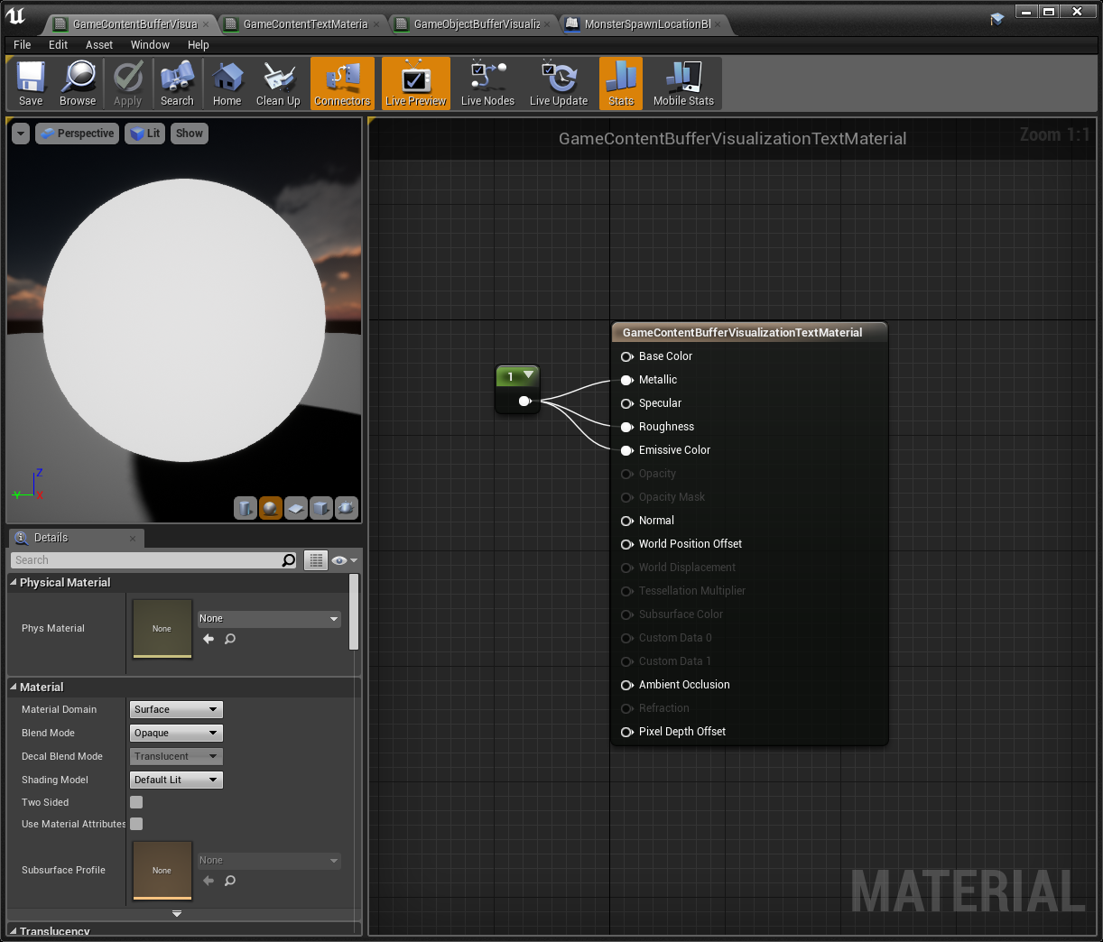Expand the Phys Material None dropdown

point(268,618)
